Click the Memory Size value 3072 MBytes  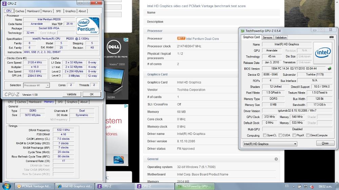tap(33, 115)
